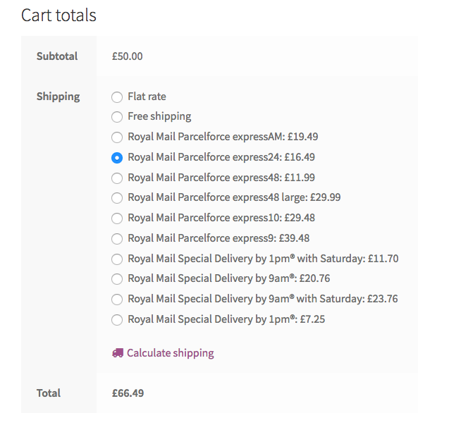Open the Calculate shipping link

pyautogui.click(x=170, y=353)
